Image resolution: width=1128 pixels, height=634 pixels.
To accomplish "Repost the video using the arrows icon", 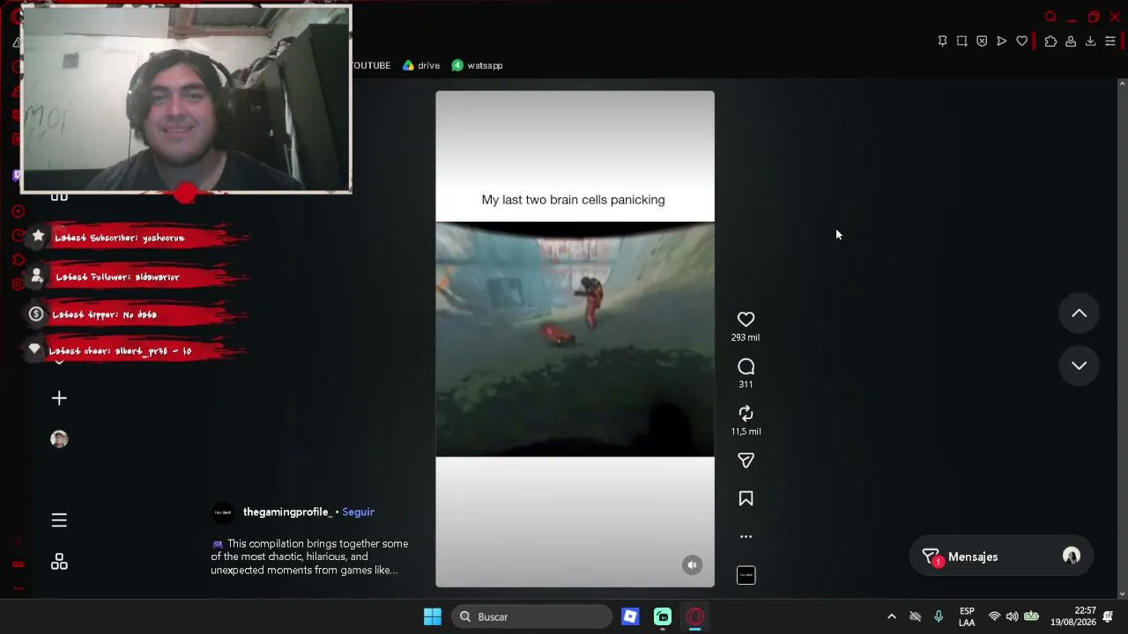I will pos(746,414).
